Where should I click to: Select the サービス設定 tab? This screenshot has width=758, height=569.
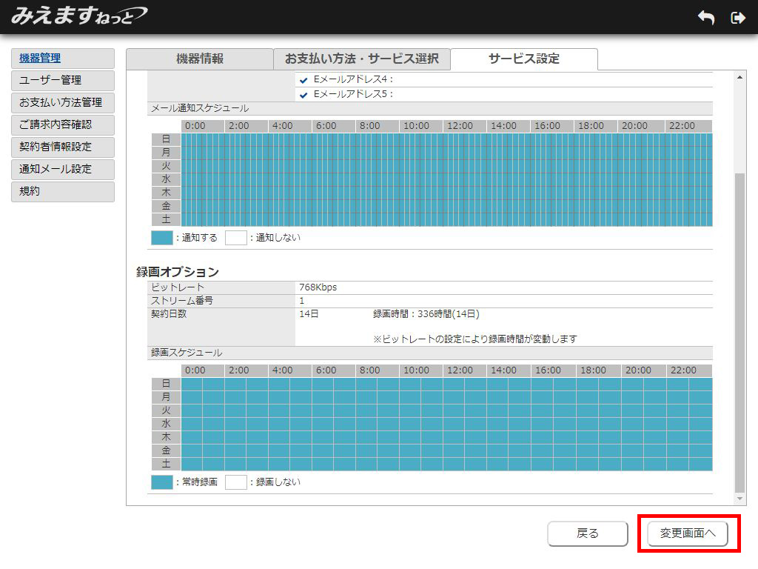pos(523,59)
